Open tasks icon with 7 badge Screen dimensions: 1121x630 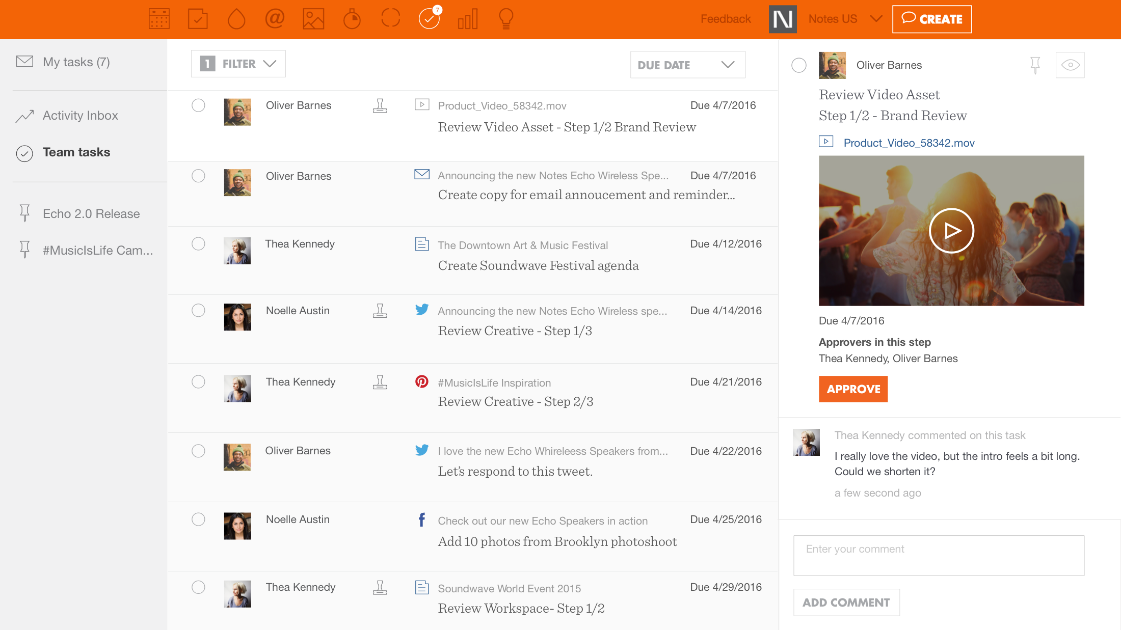tap(430, 18)
